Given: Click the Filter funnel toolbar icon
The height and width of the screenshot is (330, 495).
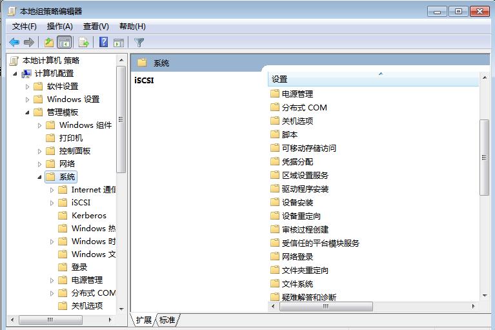Looking at the screenshot, I should 139,43.
